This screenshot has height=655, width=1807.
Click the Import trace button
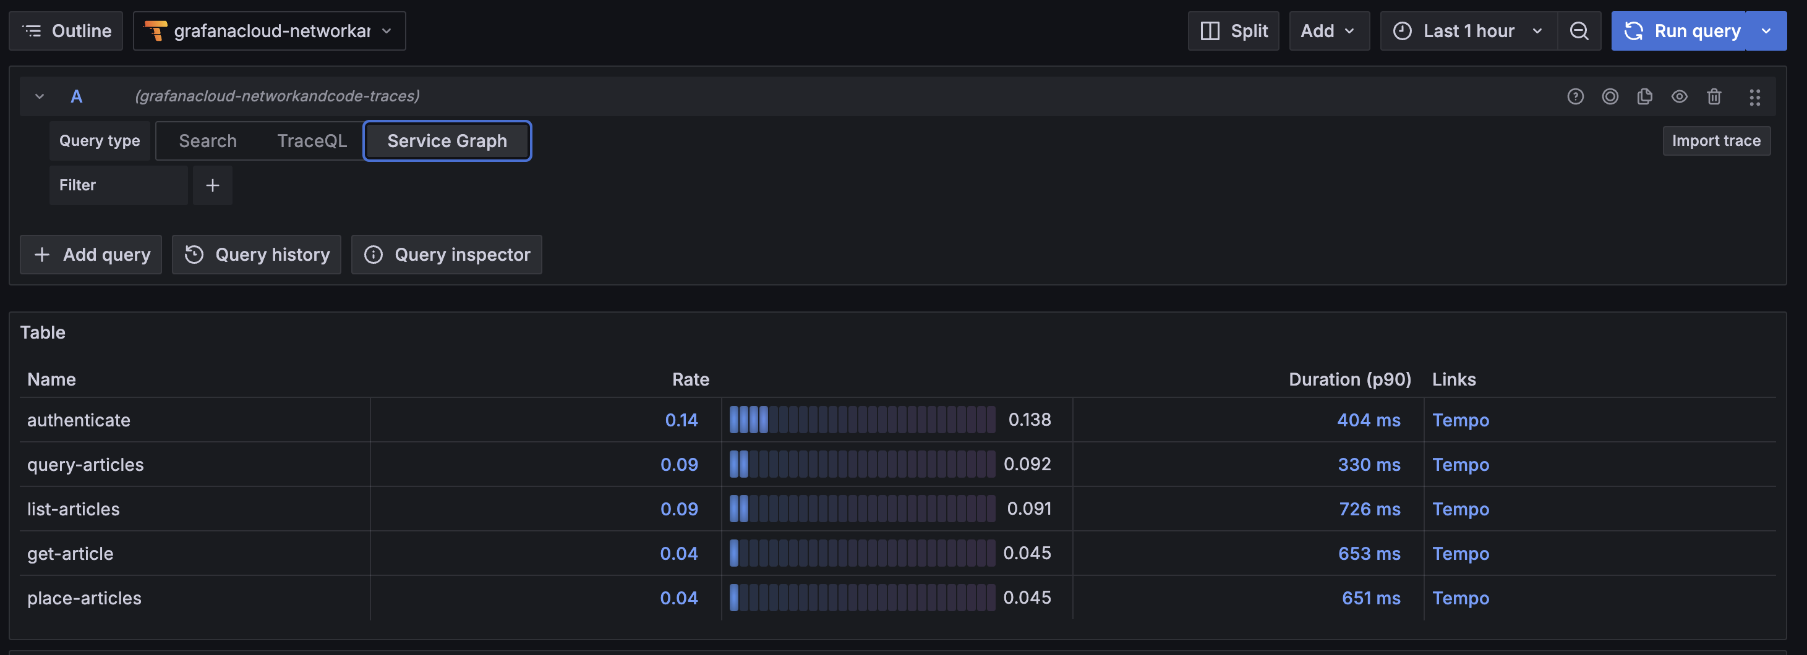point(1716,141)
